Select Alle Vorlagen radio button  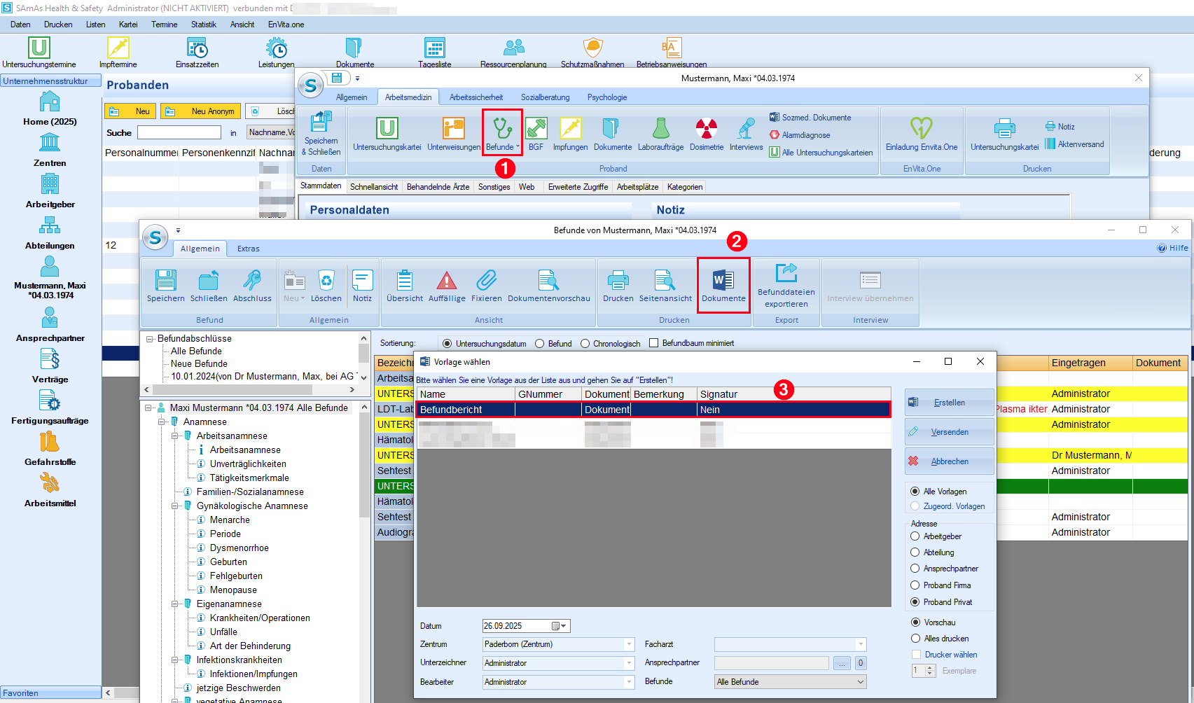[915, 492]
